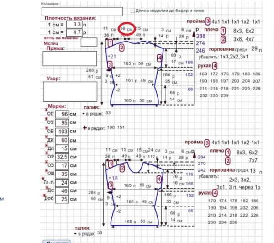Click shoulder marker 2 beside 3x8, 4x7
This screenshot has width=274, height=243.
tap(223, 39)
